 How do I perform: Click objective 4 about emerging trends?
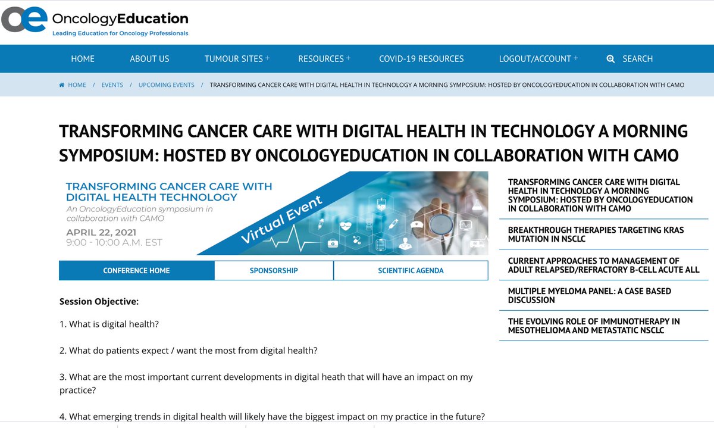(272, 417)
